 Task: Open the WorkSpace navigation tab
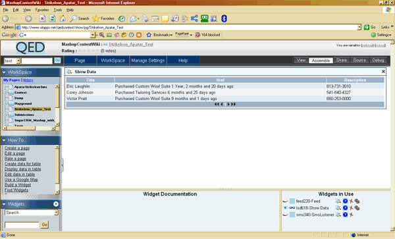[x=113, y=61]
